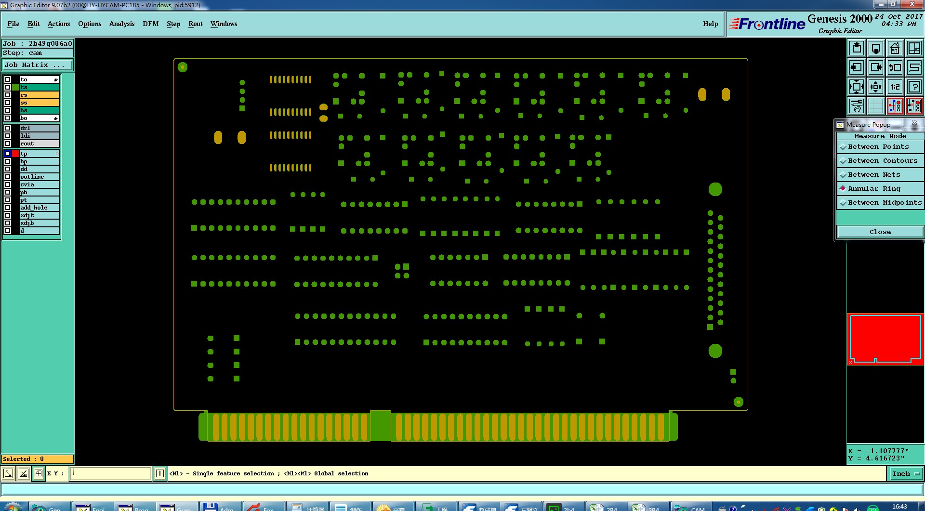Click the colored net traffic-light icon
The width and height of the screenshot is (925, 511).
pos(895,106)
